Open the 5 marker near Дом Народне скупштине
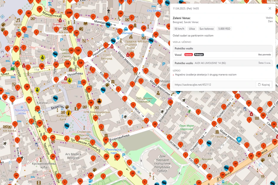The height and width of the screenshot is (185, 278). [129, 163]
